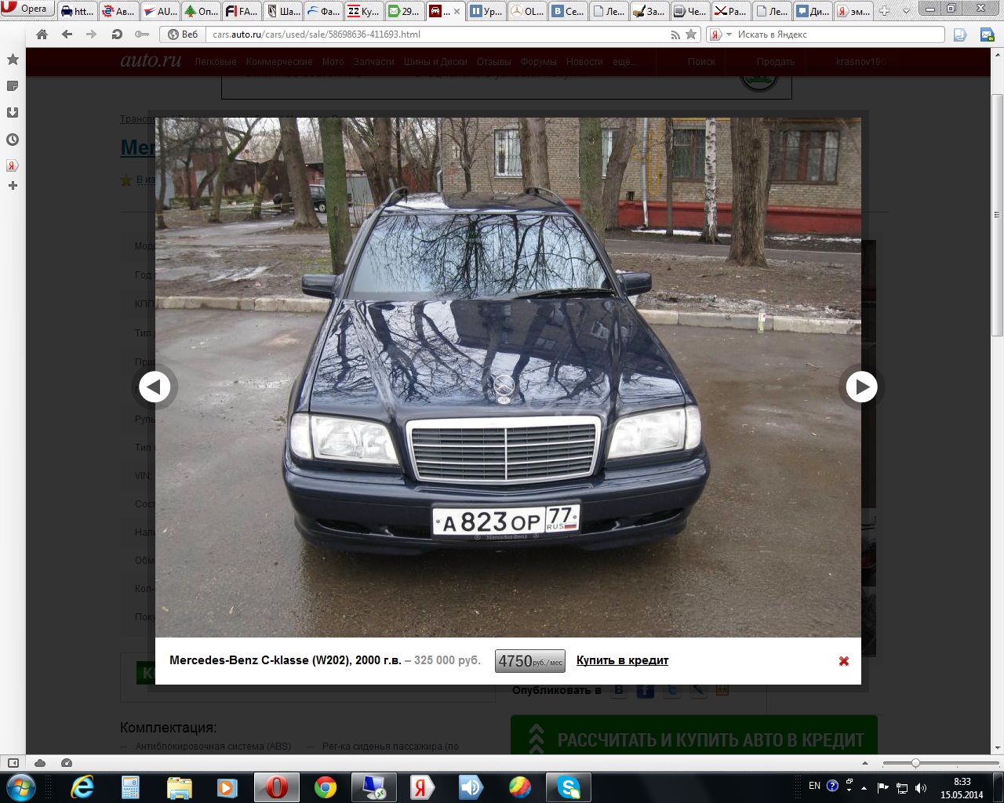Go back to the previous photo
The image size is (1004, 803).
155,387
